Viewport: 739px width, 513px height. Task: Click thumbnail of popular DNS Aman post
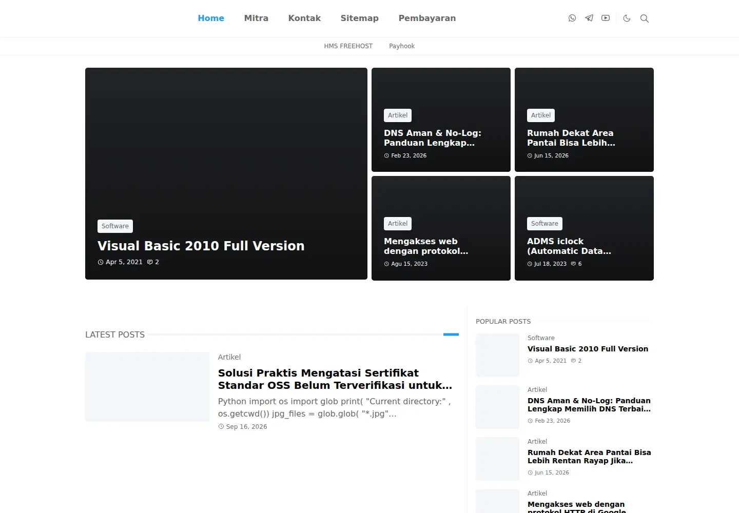497,407
